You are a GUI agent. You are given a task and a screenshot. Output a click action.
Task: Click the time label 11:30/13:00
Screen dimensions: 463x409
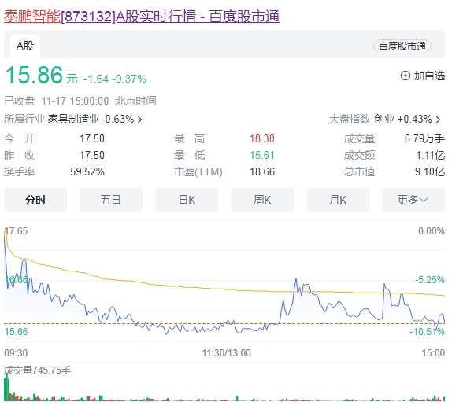(x=227, y=352)
